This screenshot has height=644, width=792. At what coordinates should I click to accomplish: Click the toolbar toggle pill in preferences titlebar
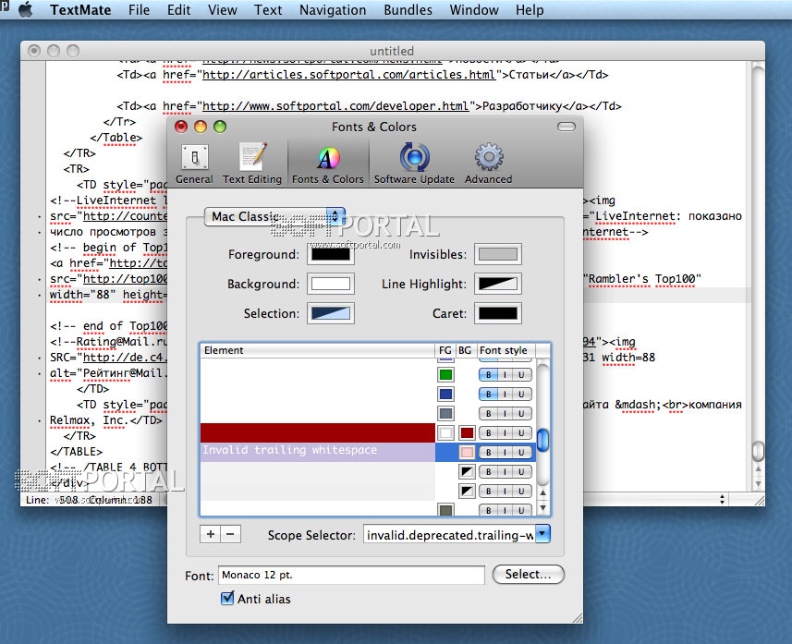(567, 127)
